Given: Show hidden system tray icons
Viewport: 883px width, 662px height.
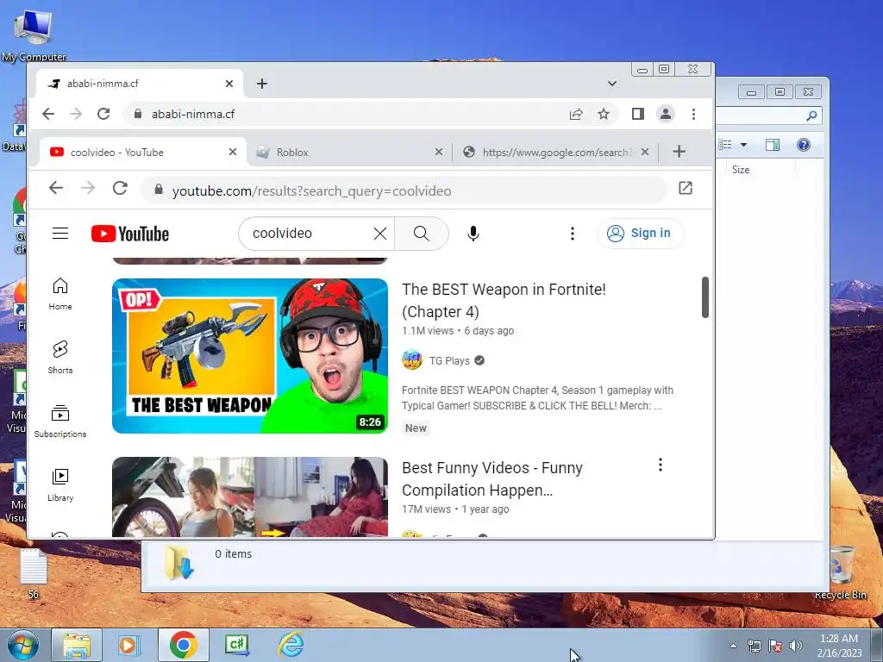Looking at the screenshot, I should (x=733, y=646).
